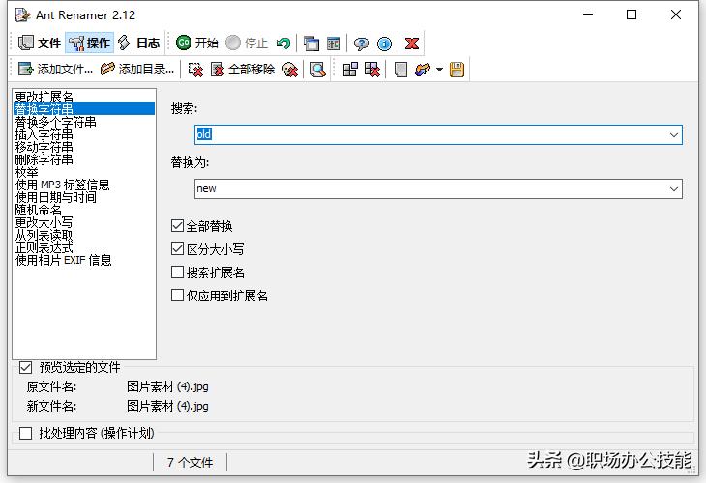Maximize the Ant Renamer window
This screenshot has height=483, width=706.
click(x=632, y=14)
